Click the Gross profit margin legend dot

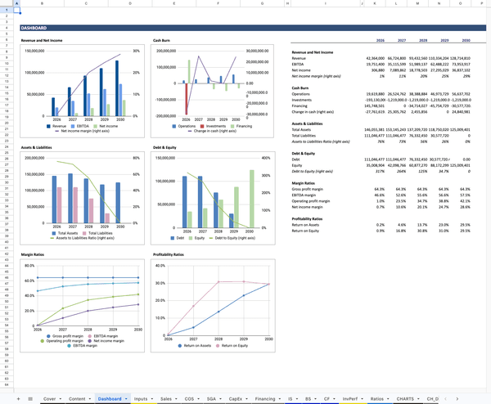point(47,336)
